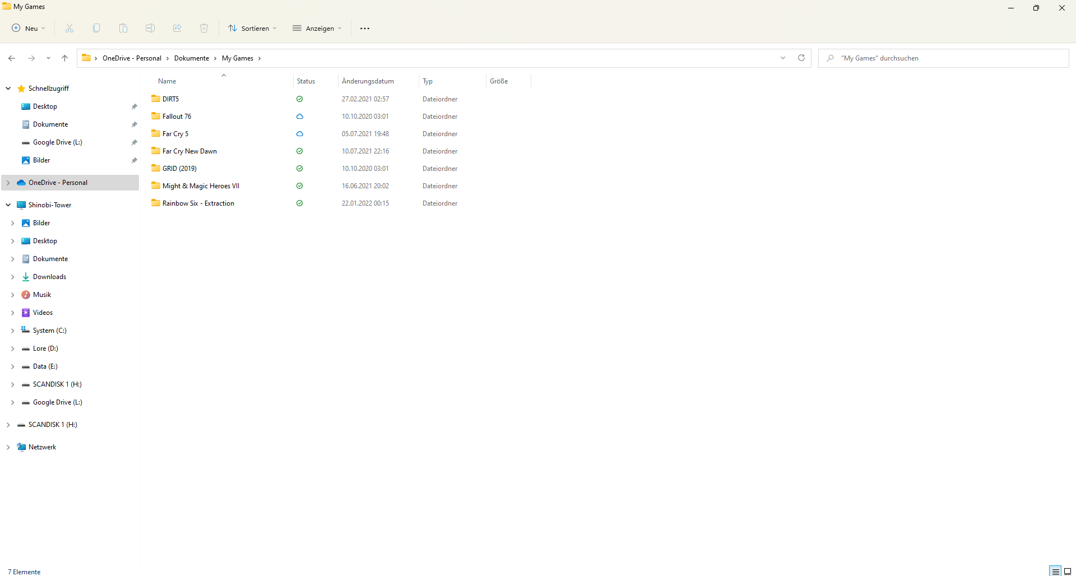Image resolution: width=1076 pixels, height=576 pixels.
Task: Open the Anzeigen dropdown
Action: coord(317,29)
